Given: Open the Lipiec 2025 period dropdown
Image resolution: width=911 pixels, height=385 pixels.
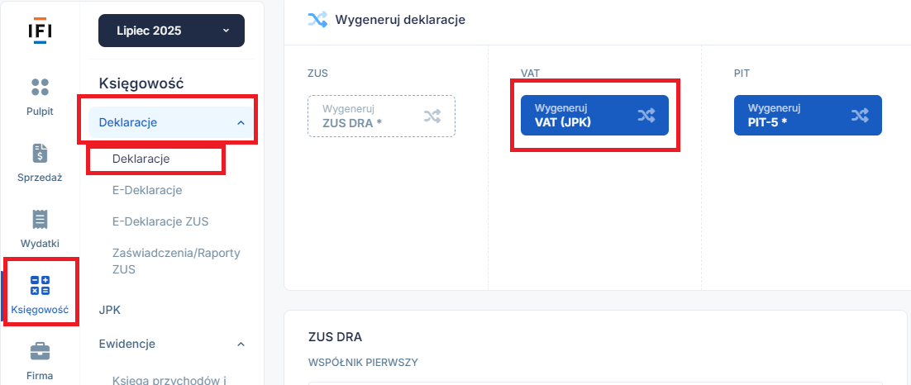Looking at the screenshot, I should pyautogui.click(x=171, y=31).
